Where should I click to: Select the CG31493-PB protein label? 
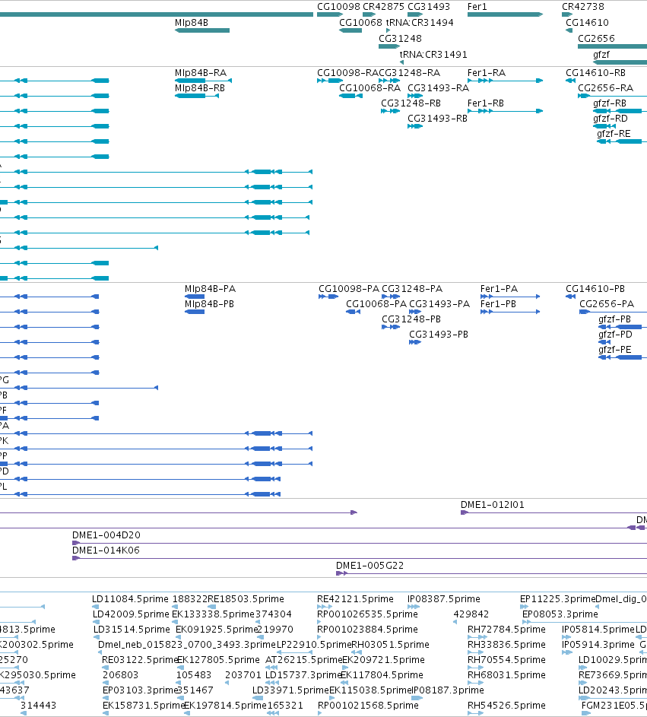click(439, 335)
